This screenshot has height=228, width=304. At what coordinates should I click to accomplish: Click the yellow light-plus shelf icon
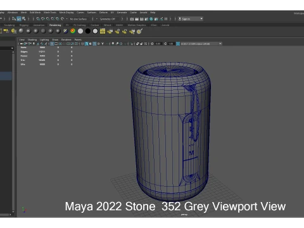pos(6,31)
